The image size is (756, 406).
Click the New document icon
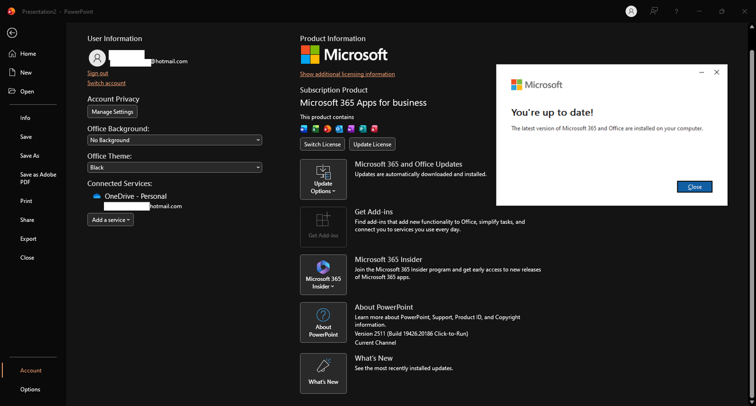click(12, 73)
